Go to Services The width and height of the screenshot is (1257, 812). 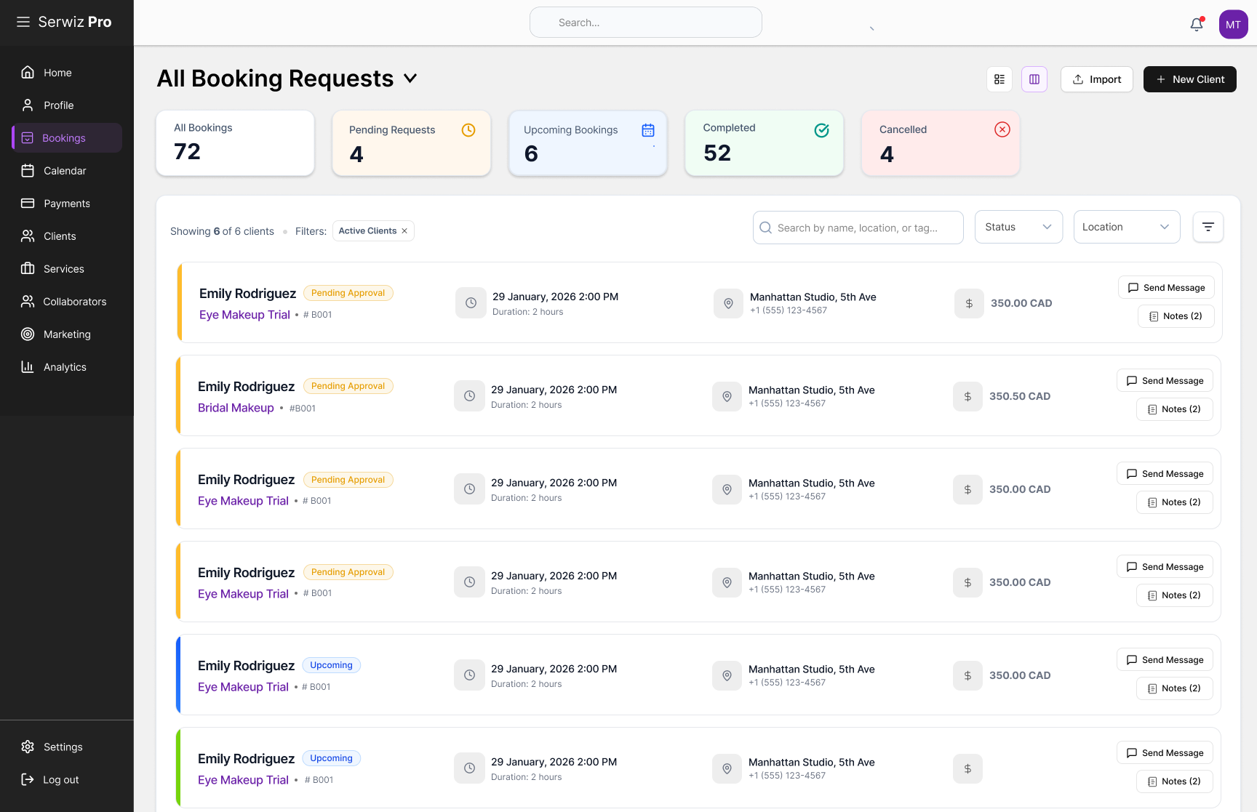67,269
